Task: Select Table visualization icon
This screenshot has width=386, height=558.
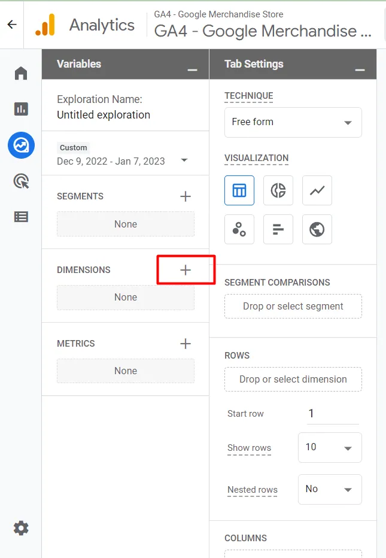Action: 239,190
